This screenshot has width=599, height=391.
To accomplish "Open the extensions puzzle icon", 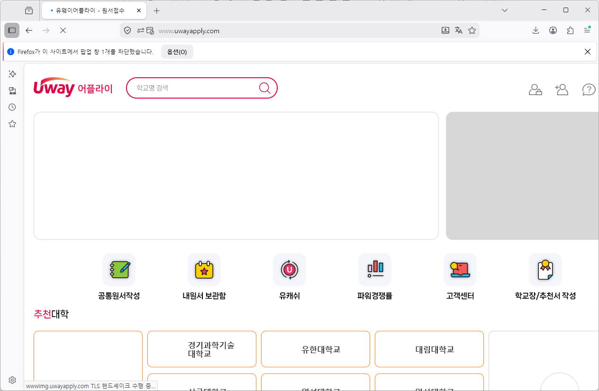I will [570, 30].
